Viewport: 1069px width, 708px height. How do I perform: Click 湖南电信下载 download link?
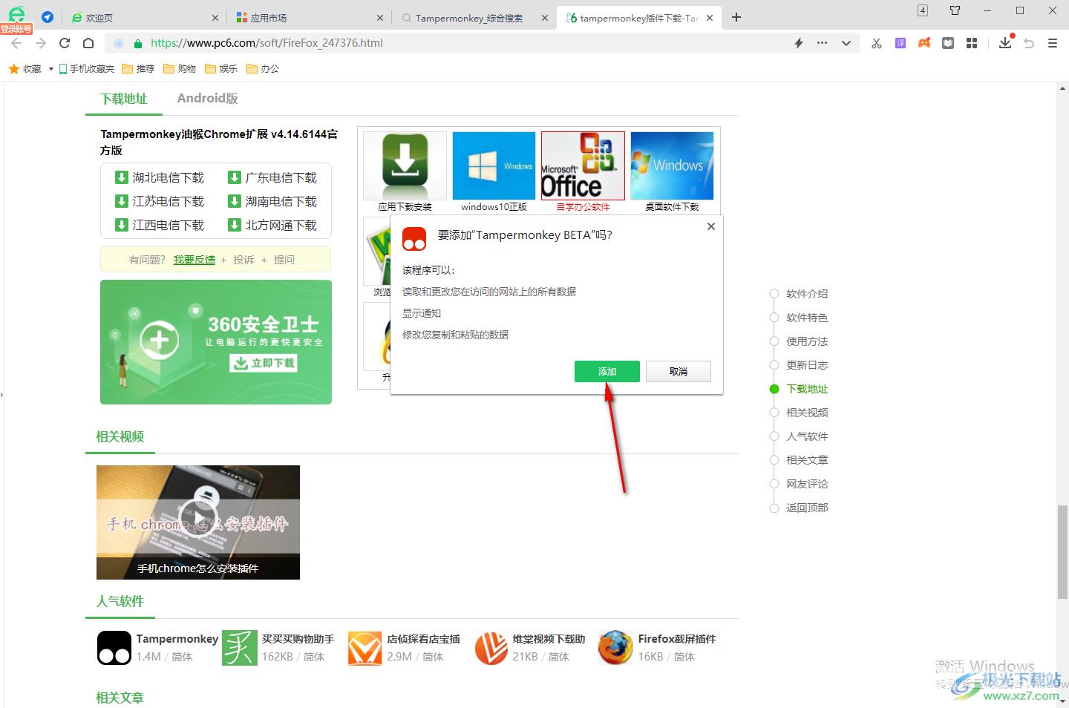click(x=272, y=201)
